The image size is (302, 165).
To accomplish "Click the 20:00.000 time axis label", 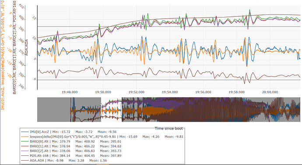I will [x=270, y=92].
